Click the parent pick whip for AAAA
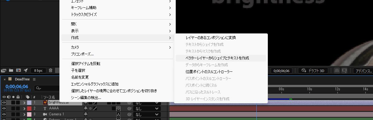The height and width of the screenshot is (120, 373). 129,109
